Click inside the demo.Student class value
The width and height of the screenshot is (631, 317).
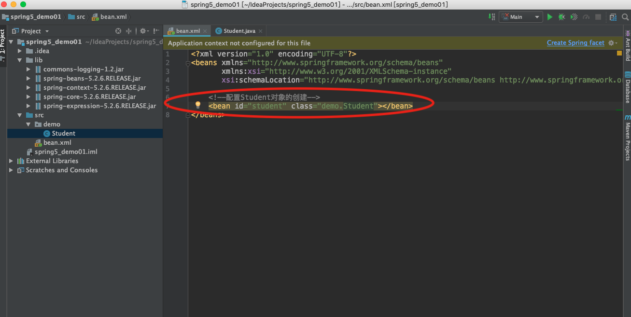[348, 106]
